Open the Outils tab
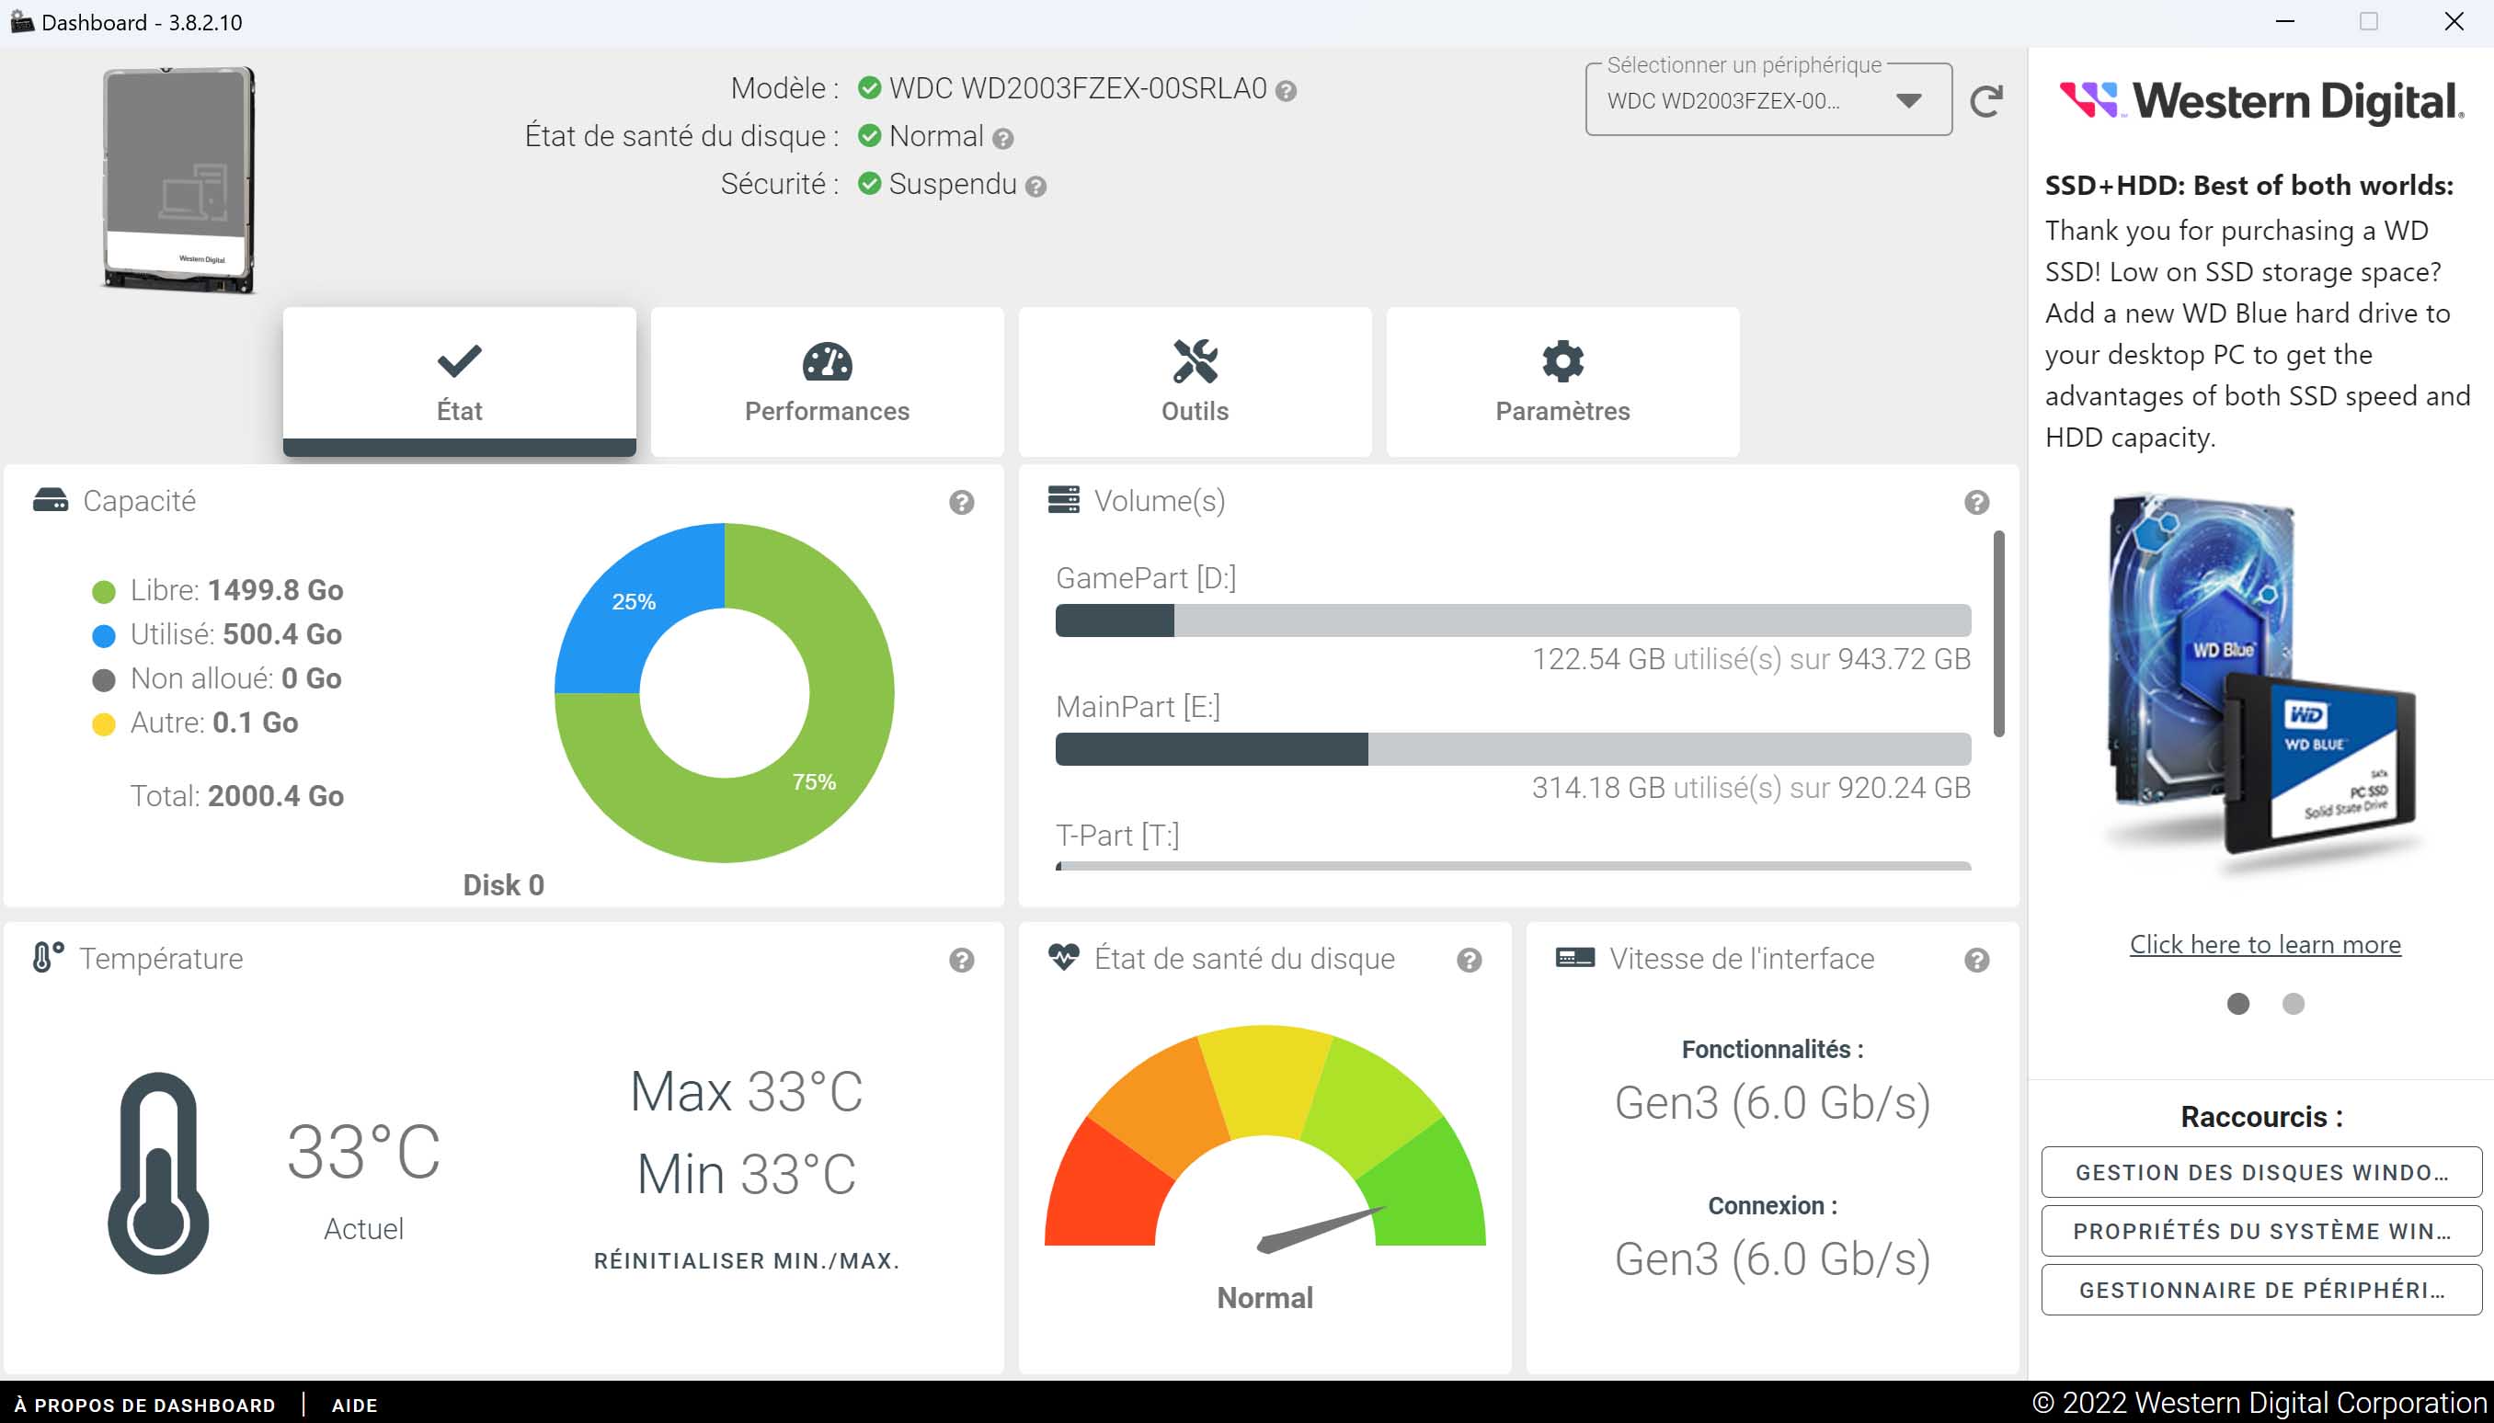 (x=1195, y=382)
